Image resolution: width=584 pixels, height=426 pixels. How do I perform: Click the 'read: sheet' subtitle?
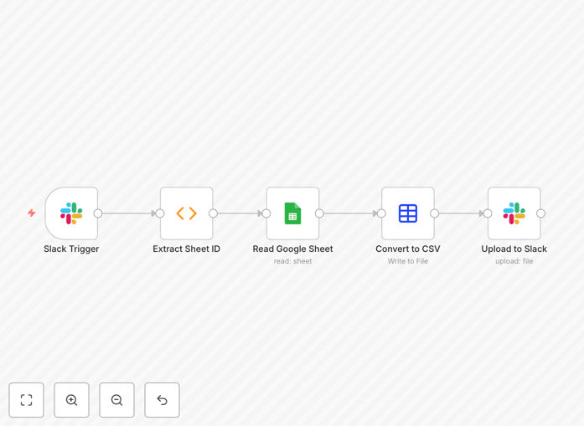(x=292, y=261)
